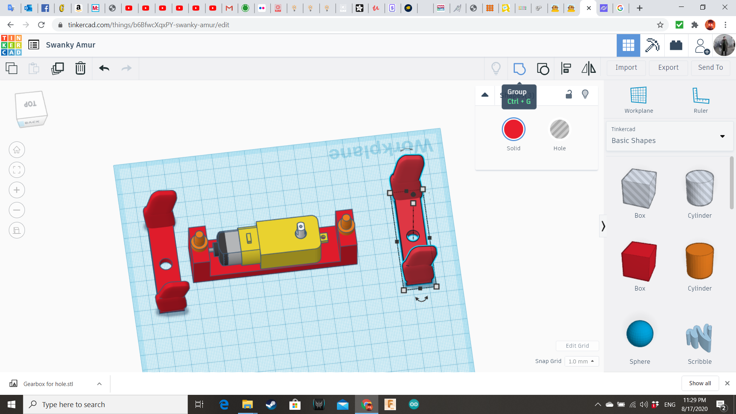Click the Fit view to selection icon
This screenshot has width=736, height=414.
pos(16,170)
